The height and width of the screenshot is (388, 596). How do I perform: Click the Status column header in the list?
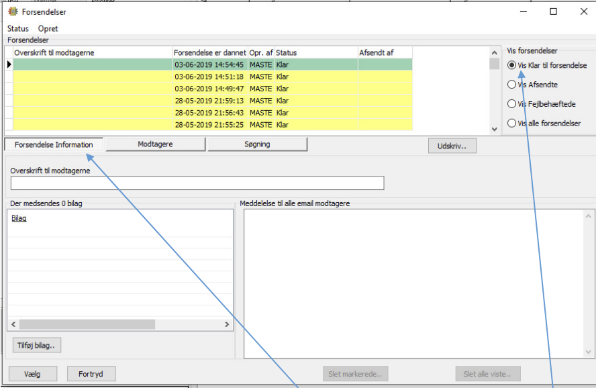316,53
